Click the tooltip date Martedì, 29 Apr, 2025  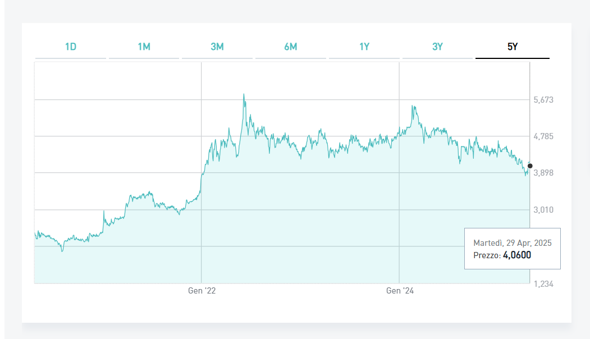pos(512,243)
